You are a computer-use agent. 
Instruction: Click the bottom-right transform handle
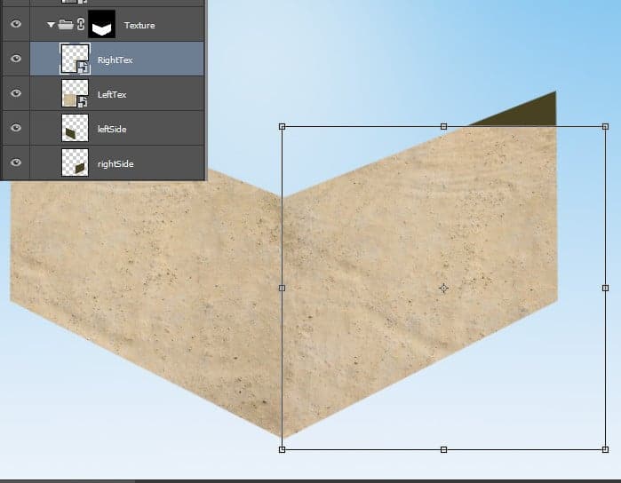[x=605, y=449]
